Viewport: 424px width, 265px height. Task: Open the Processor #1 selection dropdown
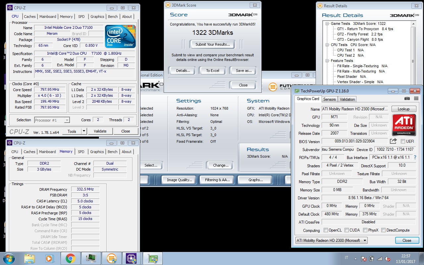tap(52, 120)
